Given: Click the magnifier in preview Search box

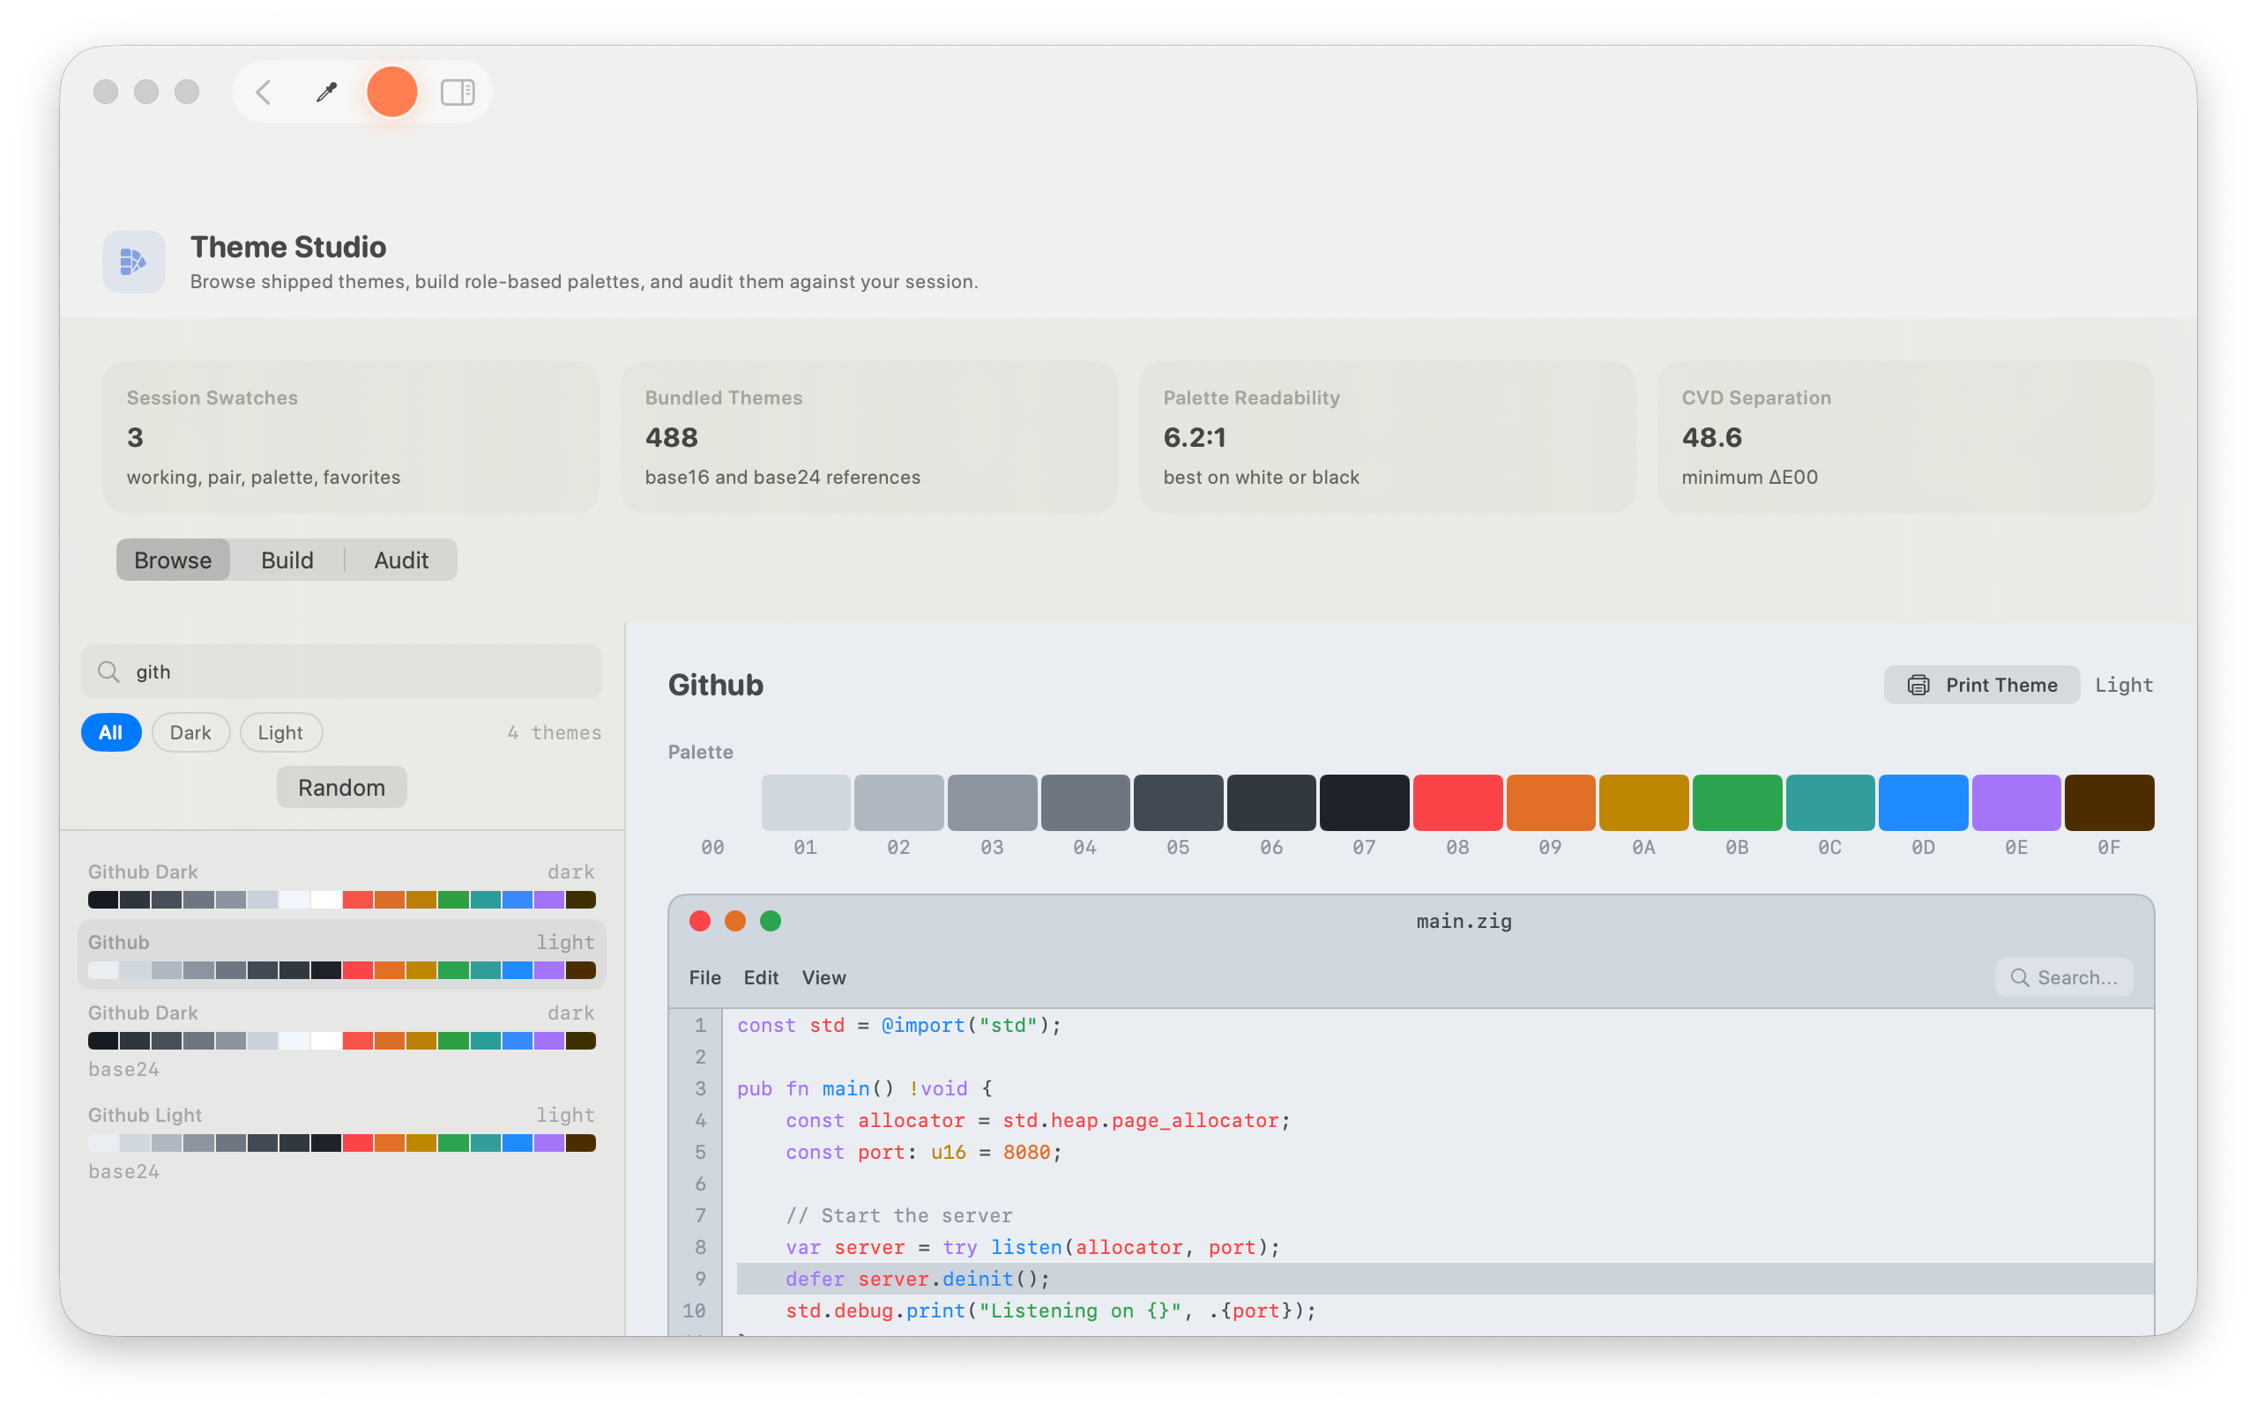Looking at the screenshot, I should point(2019,977).
